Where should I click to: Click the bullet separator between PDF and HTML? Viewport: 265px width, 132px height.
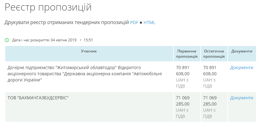pyautogui.click(x=141, y=23)
